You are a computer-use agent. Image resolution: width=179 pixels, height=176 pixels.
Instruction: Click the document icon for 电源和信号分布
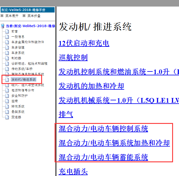[7, 90]
